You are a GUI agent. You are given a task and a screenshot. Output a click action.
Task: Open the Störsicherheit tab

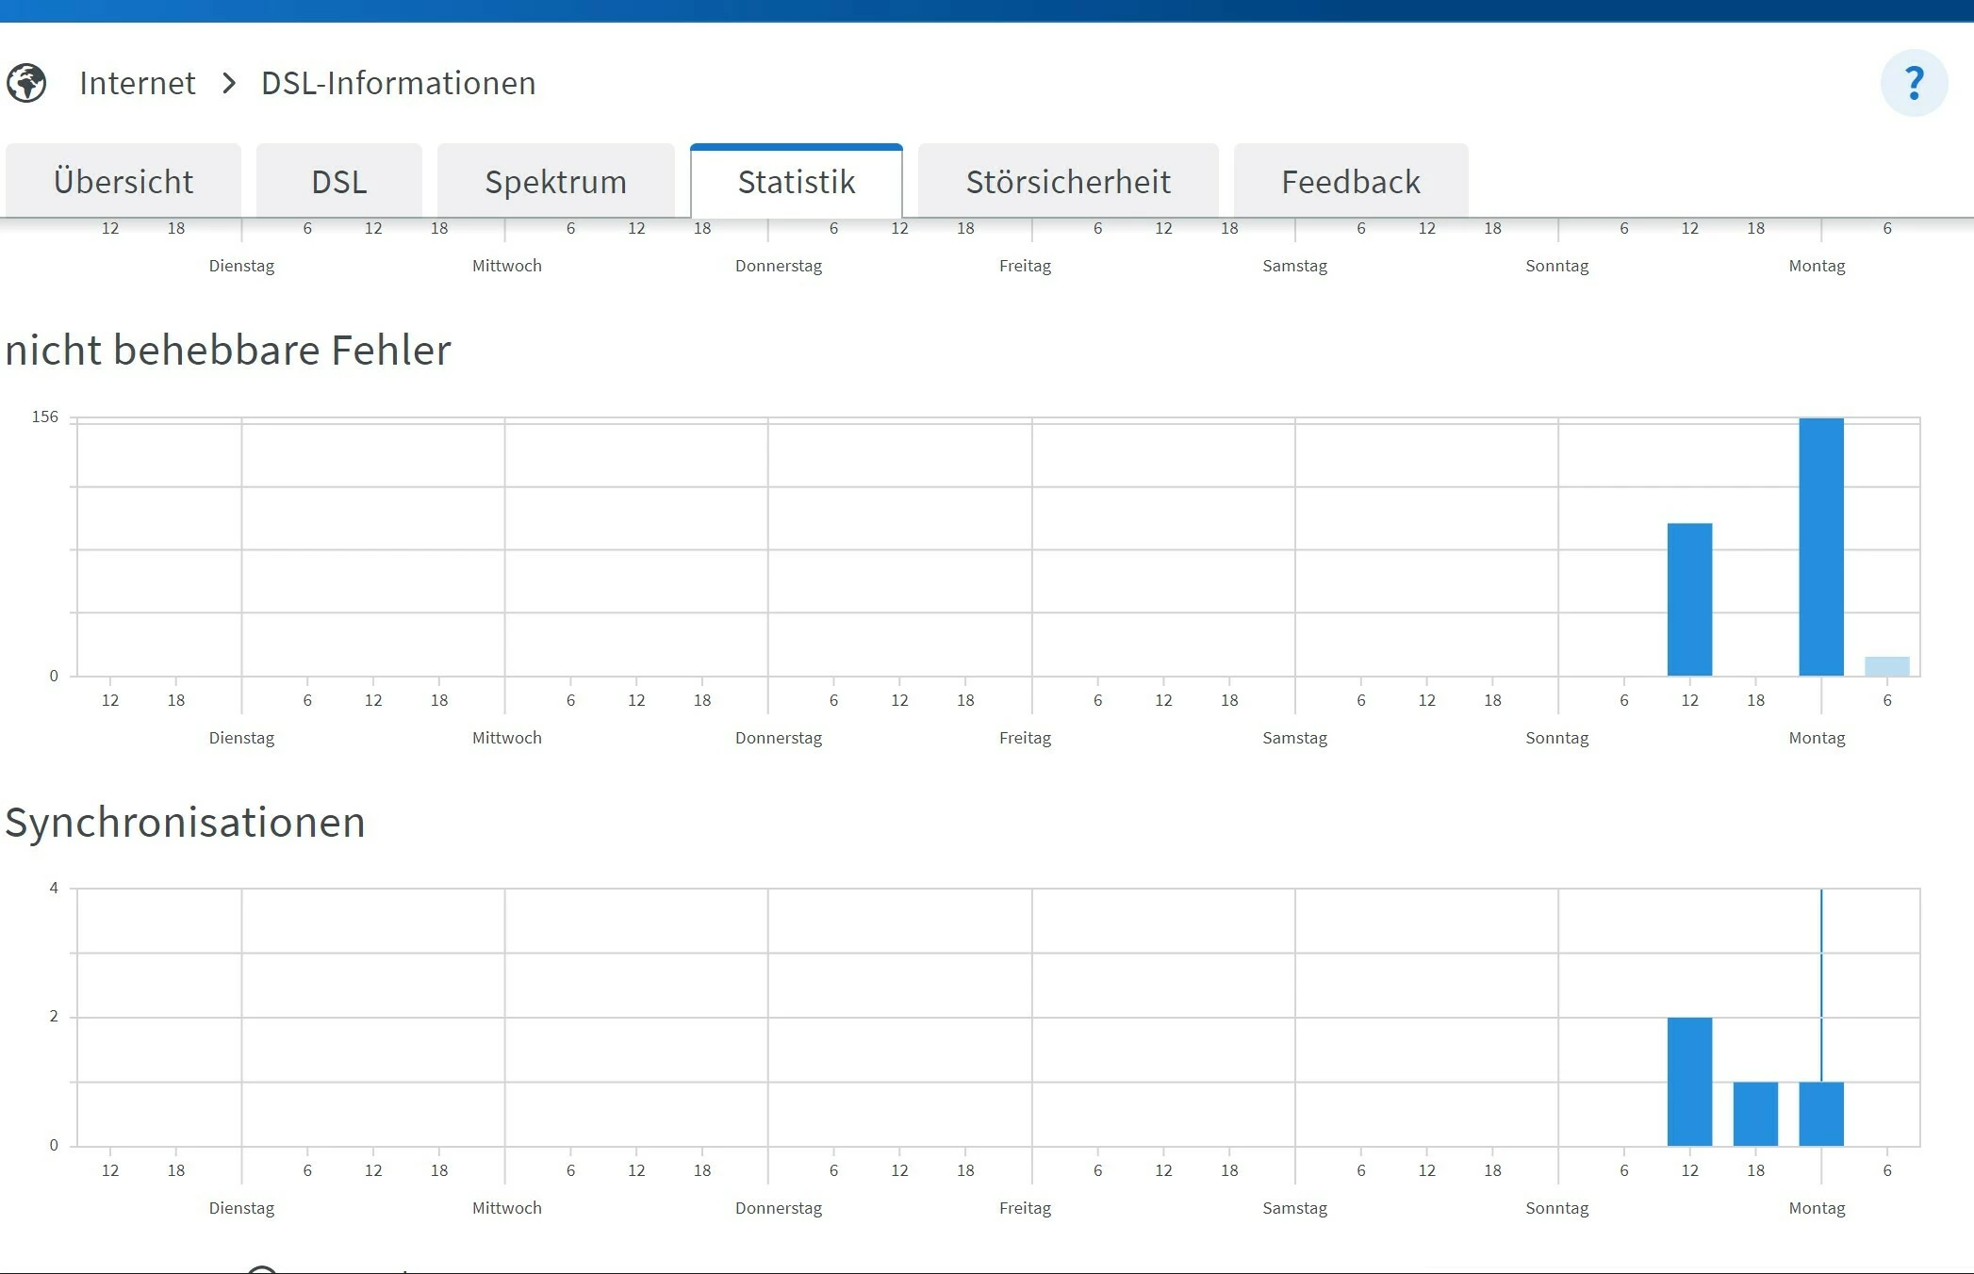1068,181
